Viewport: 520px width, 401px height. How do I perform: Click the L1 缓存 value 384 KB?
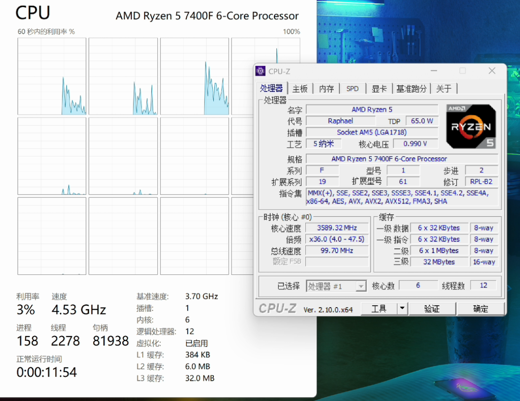pyautogui.click(x=197, y=355)
